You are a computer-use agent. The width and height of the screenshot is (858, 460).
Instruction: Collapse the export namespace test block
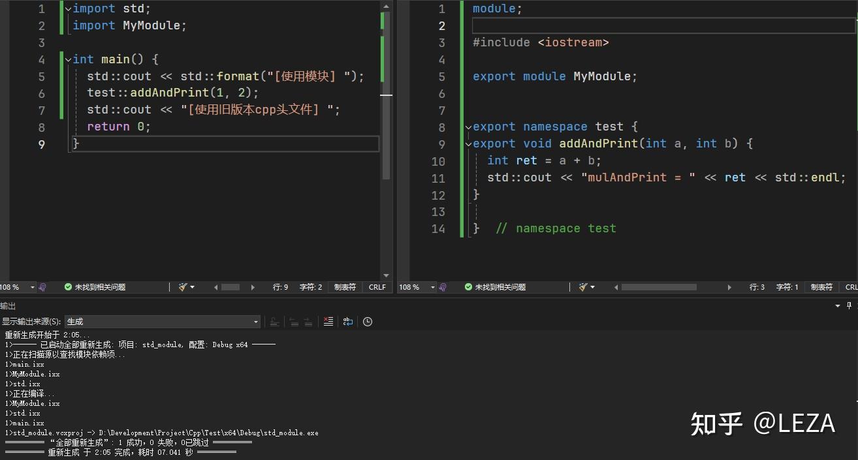[x=468, y=127]
